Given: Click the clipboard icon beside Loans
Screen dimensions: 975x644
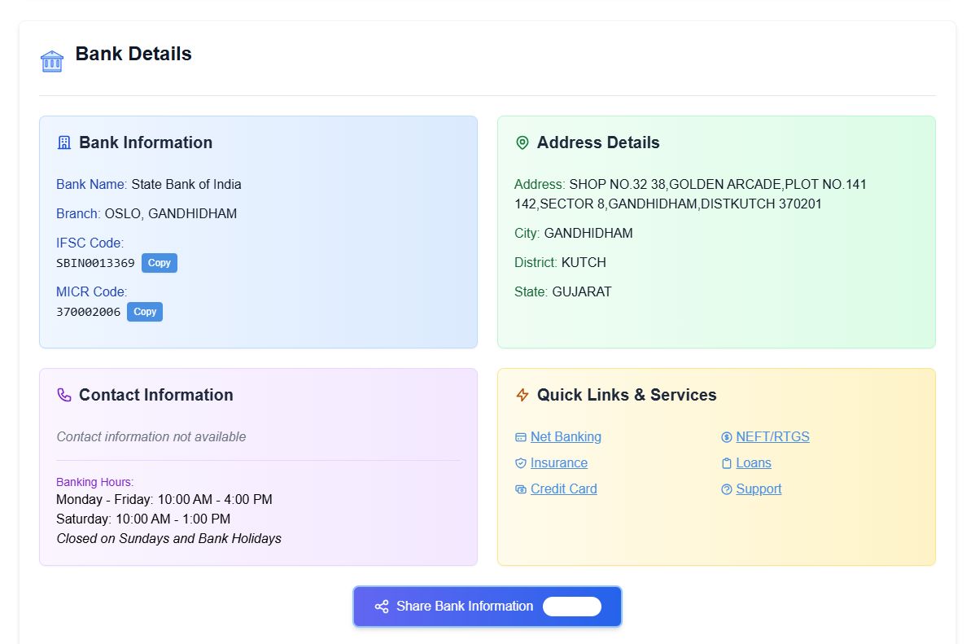Looking at the screenshot, I should click(x=727, y=463).
